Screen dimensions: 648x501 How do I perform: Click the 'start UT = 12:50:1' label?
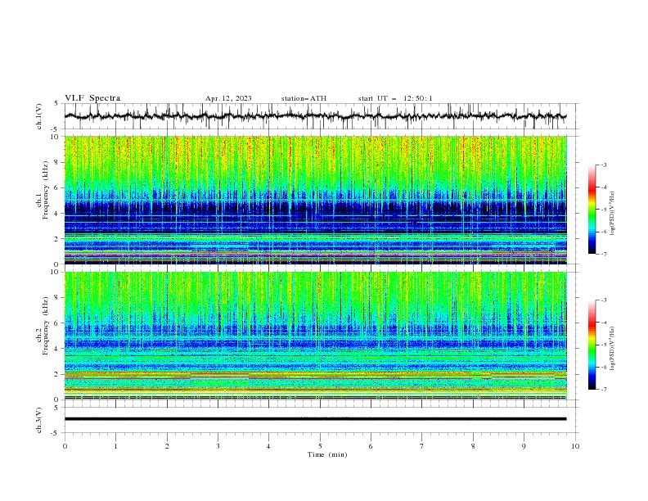pyautogui.click(x=395, y=98)
